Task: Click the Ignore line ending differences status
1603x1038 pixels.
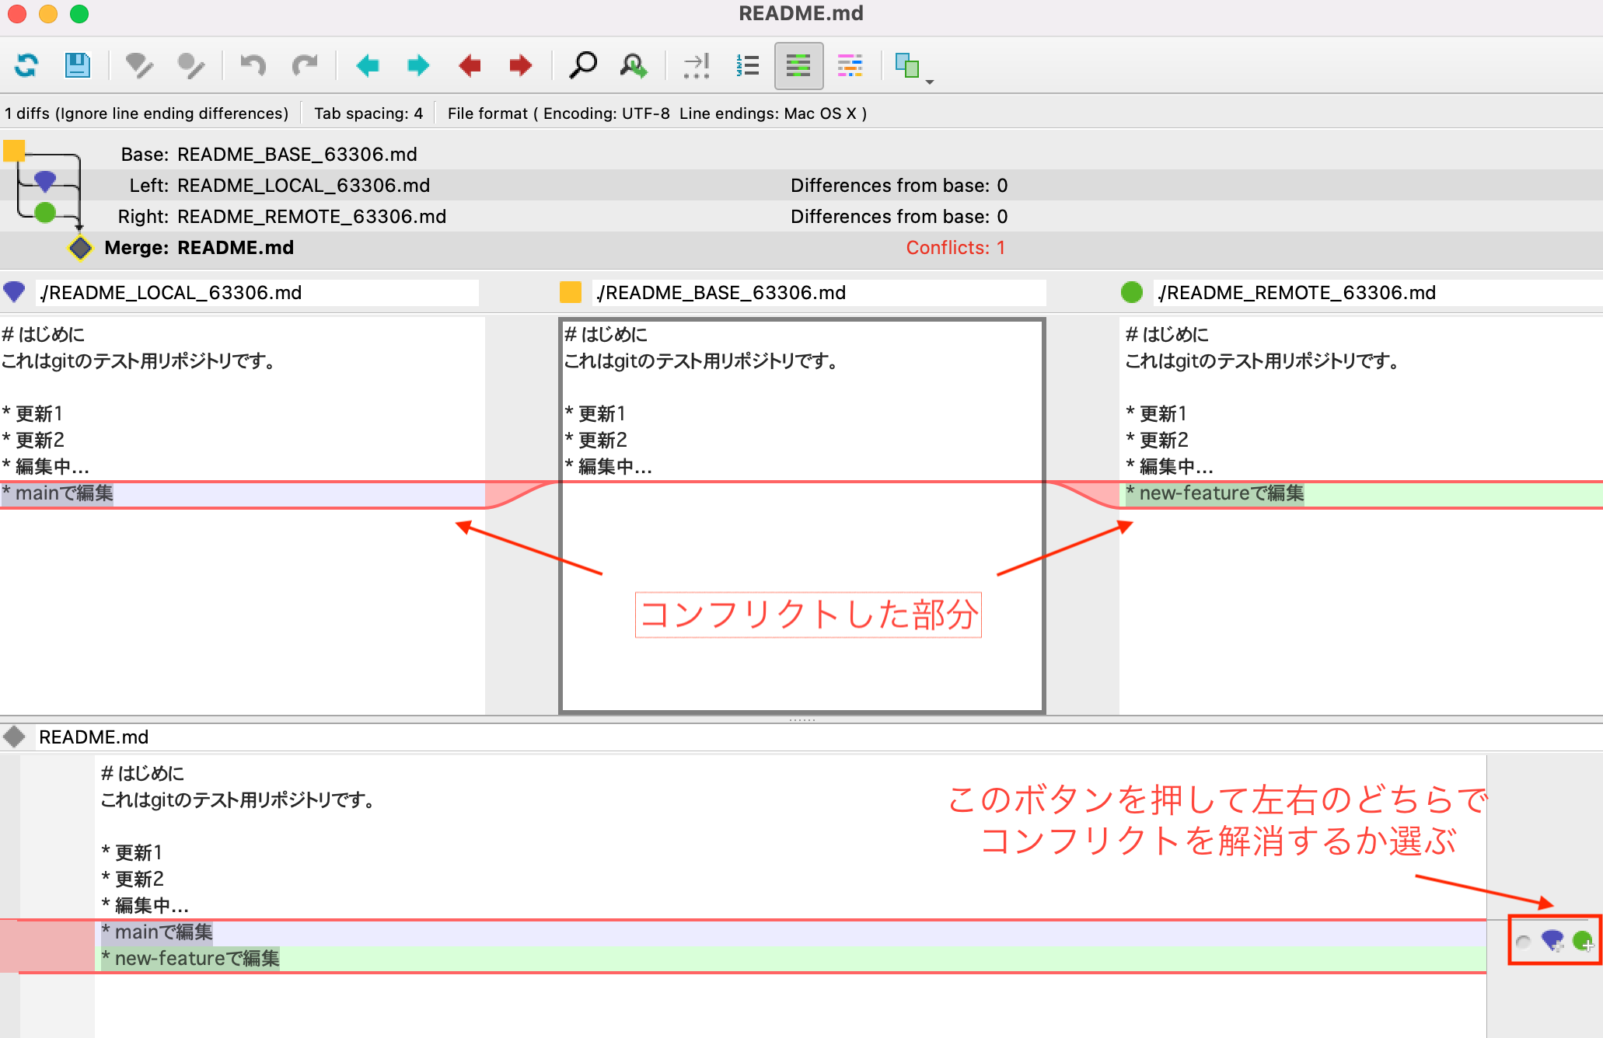Action: pyautogui.click(x=148, y=113)
